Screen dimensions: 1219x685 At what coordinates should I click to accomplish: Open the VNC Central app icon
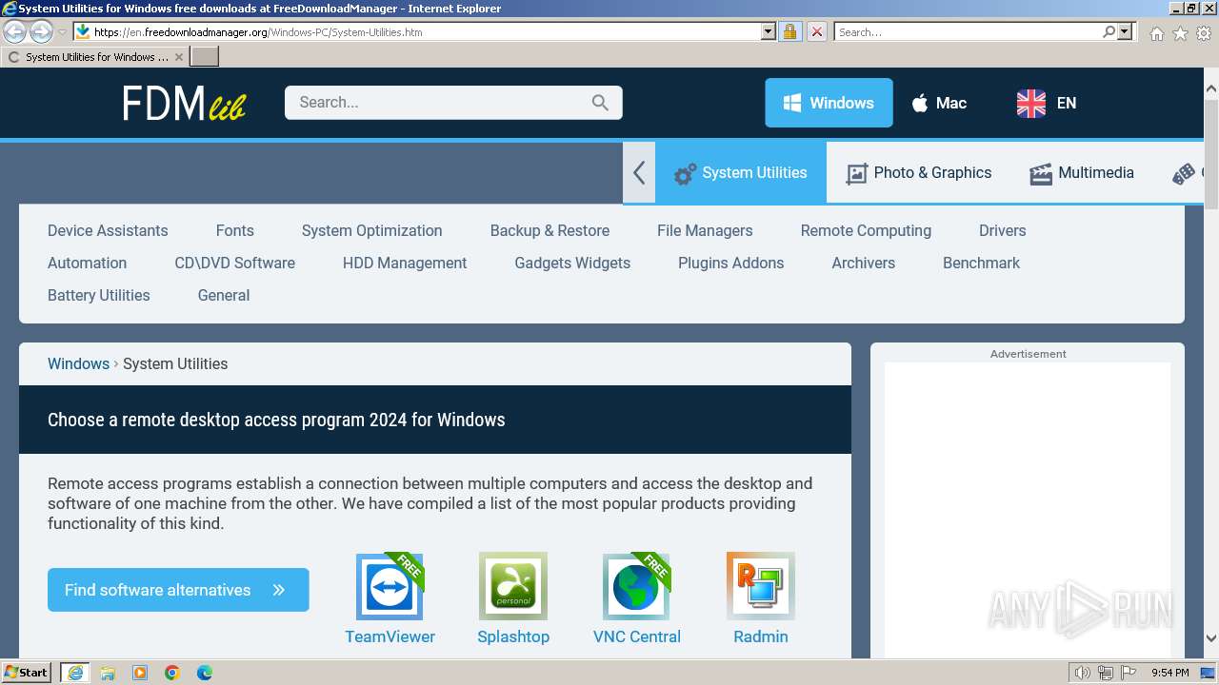point(637,586)
